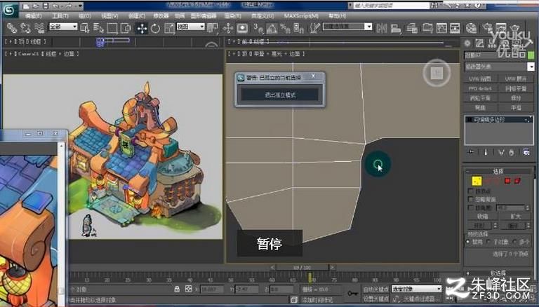Image resolution: width=539 pixels, height=307 pixels.
Task: Open the Material Editor sphere icon
Action: pos(472,28)
